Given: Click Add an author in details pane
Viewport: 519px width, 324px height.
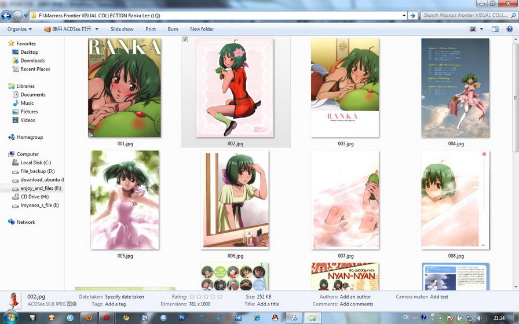Looking at the screenshot, I should (355, 297).
